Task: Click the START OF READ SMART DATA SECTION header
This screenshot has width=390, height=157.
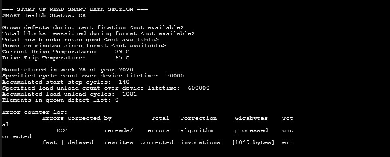Action: [75, 9]
